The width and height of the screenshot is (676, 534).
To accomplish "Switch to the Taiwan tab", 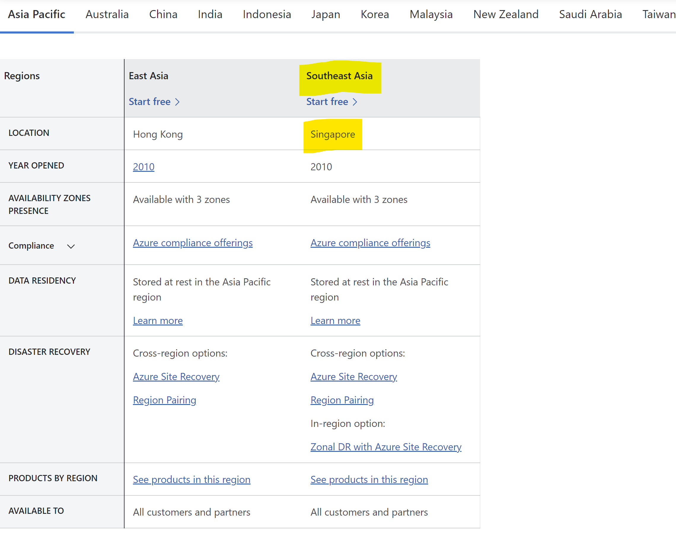I will coord(659,14).
